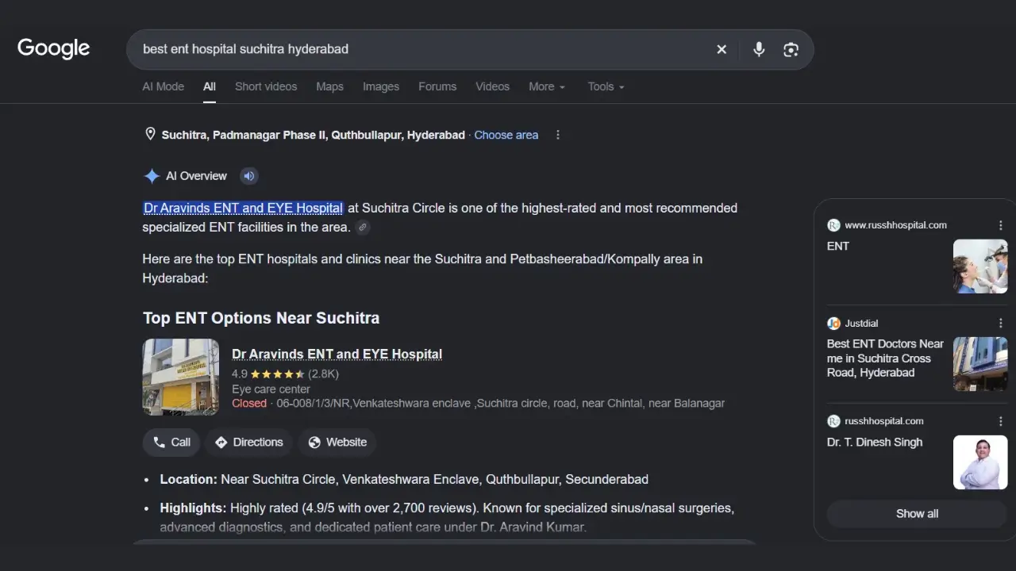This screenshot has height=571, width=1016.
Task: Open three-dot menu for Dr. T. Dinesh Singh card
Action: (1000, 421)
